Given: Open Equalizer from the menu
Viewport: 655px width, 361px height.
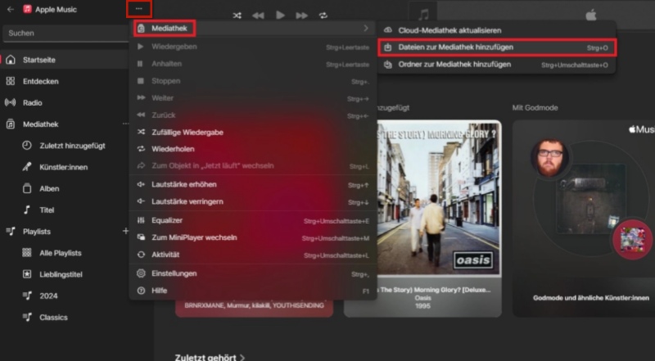Looking at the screenshot, I should [x=253, y=221].
